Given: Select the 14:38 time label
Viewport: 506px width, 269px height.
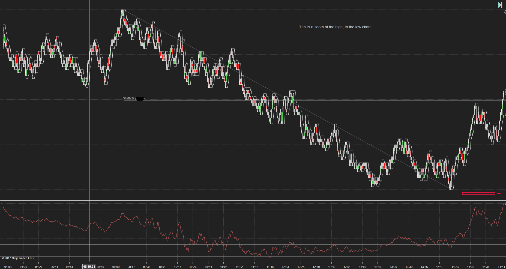Looking at the screenshot, I should point(486,267).
